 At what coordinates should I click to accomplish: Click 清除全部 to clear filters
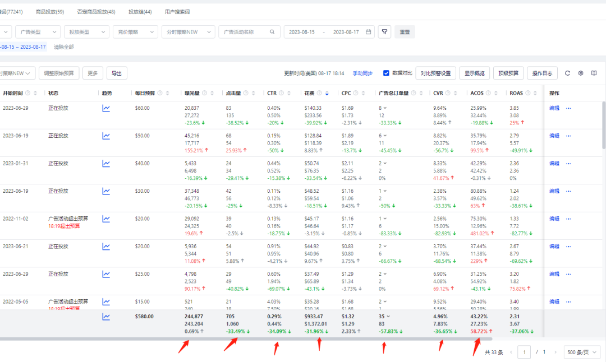[x=64, y=47]
